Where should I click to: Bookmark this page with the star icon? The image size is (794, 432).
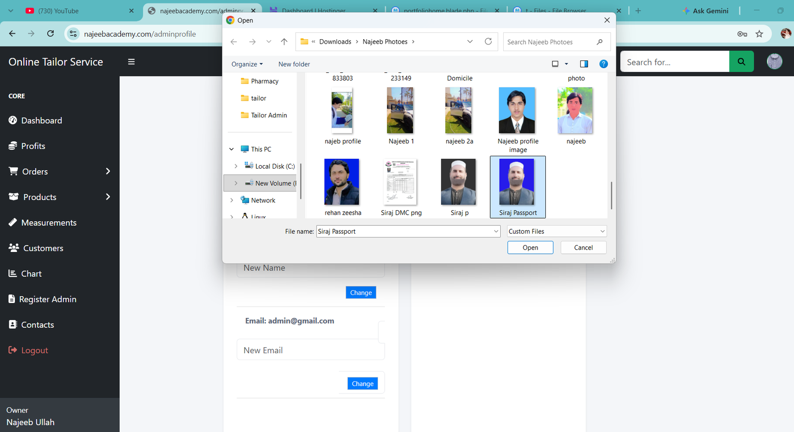point(759,34)
